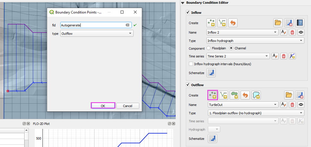Click the inflow Schematize button
Viewport: 311px width, 147px height.
click(211, 73)
